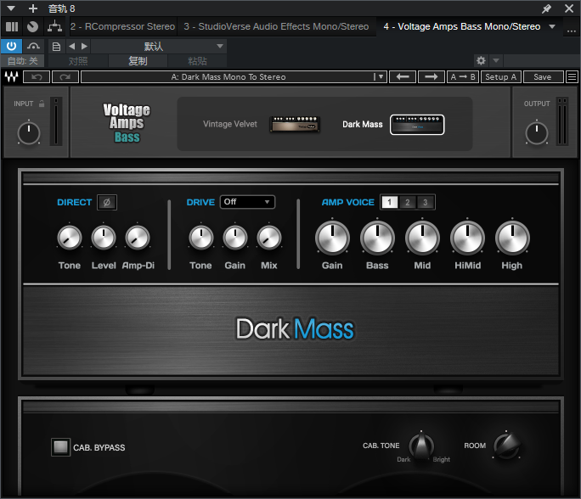
Task: Open the Waves hamburger menu
Action: pos(573,77)
